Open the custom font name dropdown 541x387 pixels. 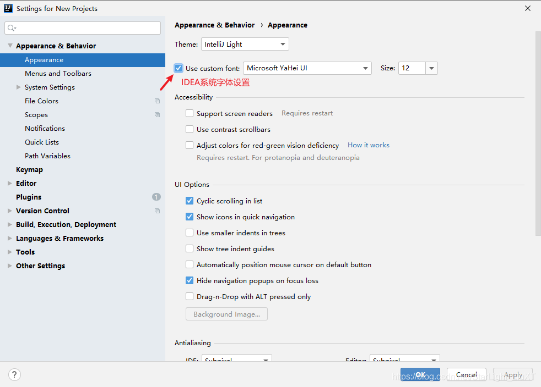point(307,68)
